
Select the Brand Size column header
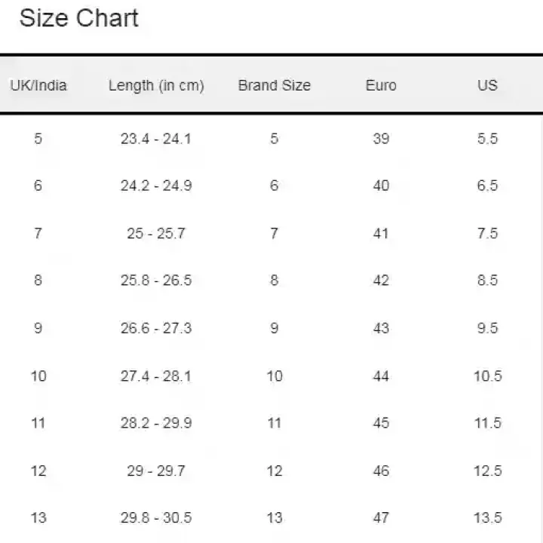[x=274, y=85]
